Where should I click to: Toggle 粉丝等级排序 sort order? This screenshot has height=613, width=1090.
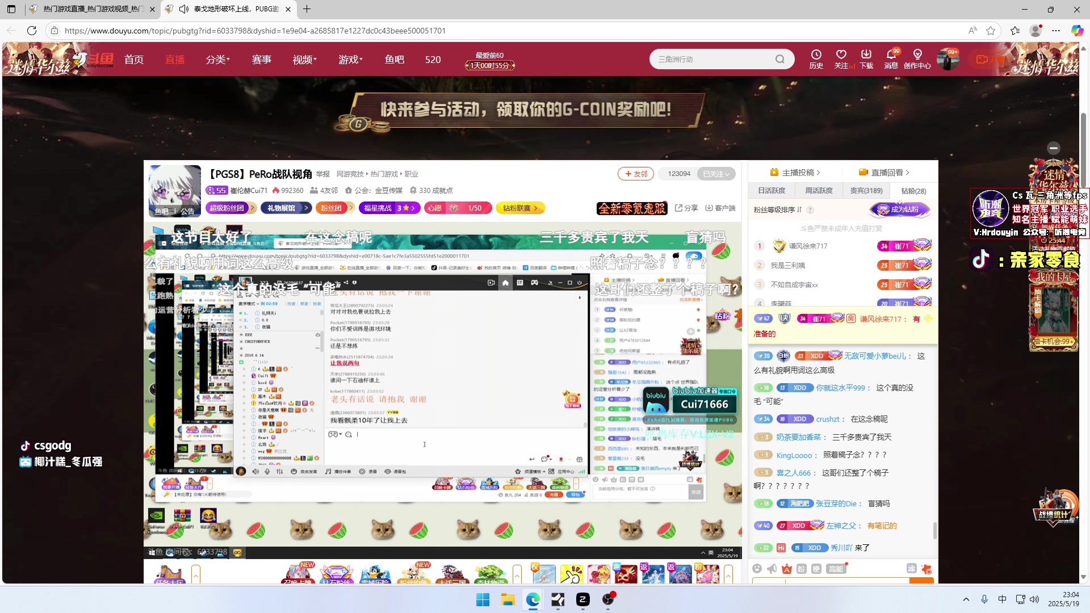pos(778,209)
